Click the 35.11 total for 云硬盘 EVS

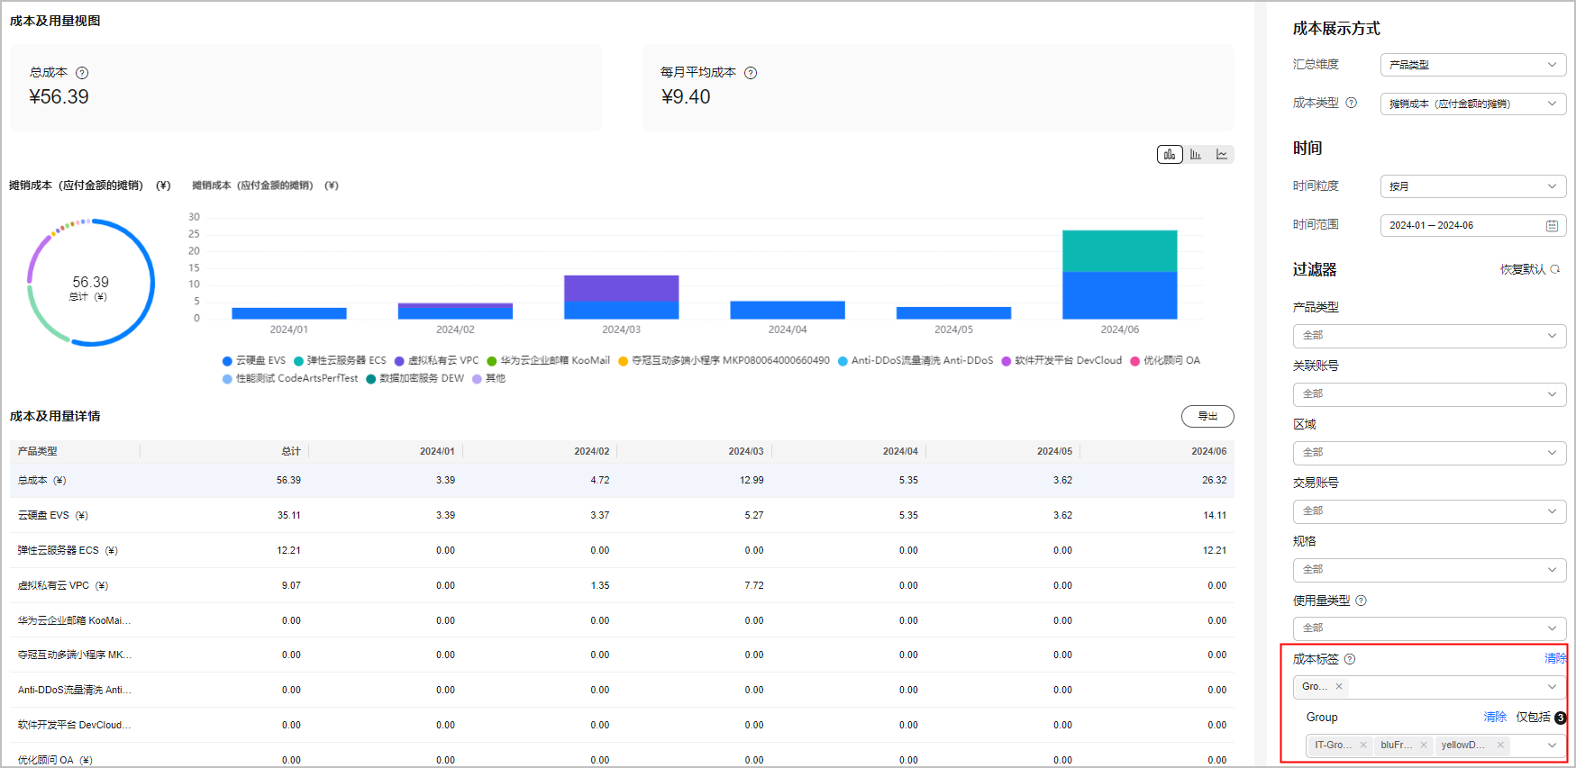tap(289, 516)
